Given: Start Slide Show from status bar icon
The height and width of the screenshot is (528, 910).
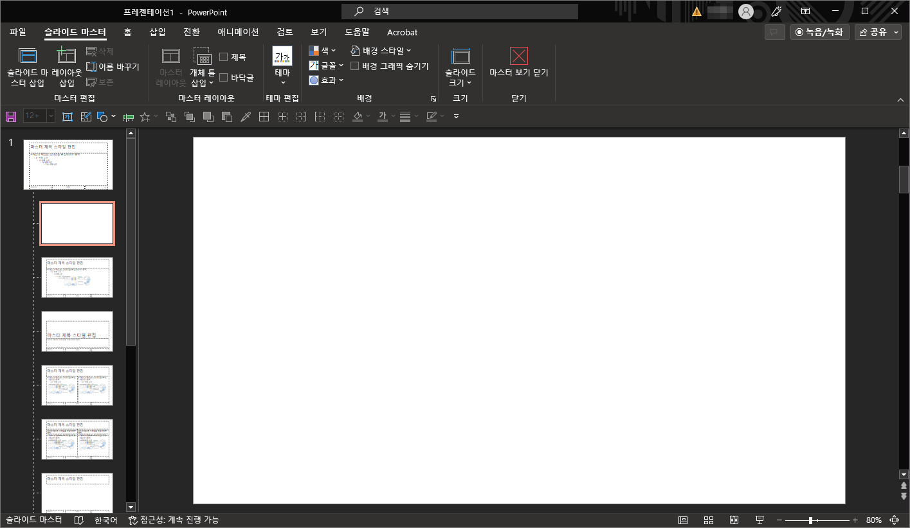Looking at the screenshot, I should click(x=760, y=520).
